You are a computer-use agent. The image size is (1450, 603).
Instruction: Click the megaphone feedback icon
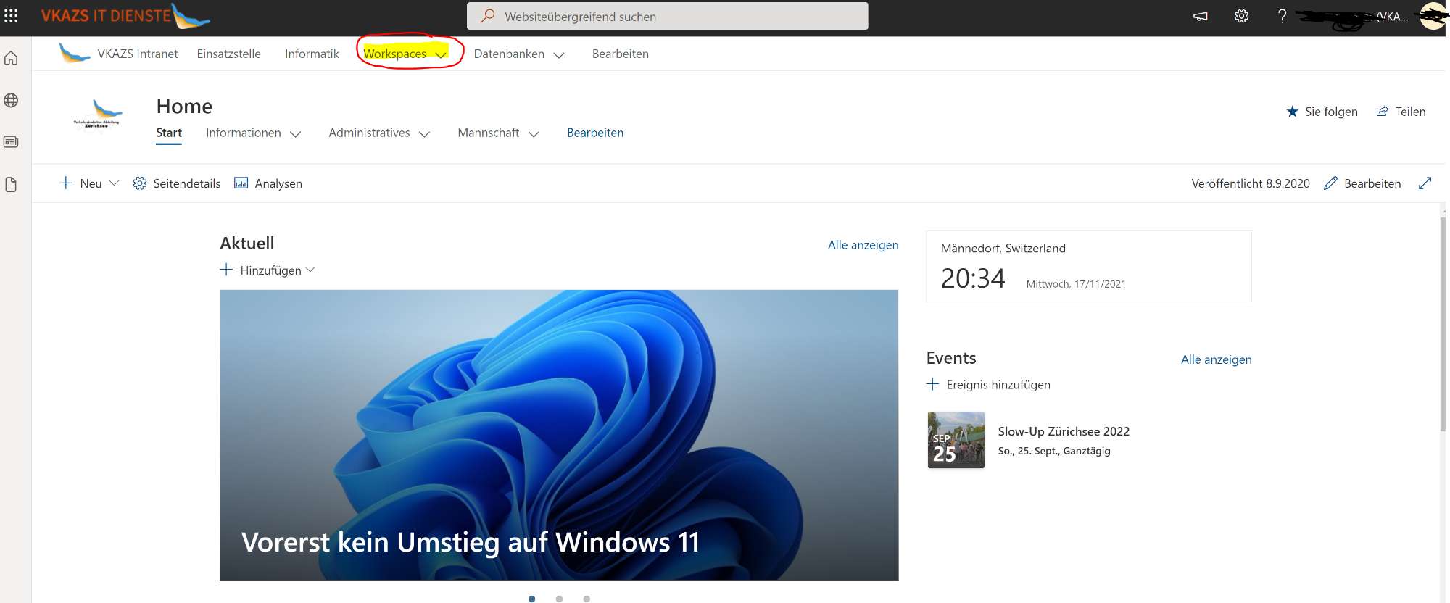tap(1201, 16)
